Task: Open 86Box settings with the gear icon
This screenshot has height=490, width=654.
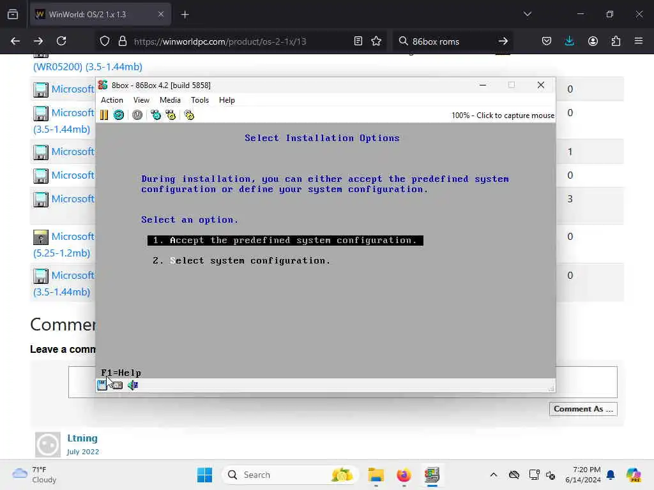Action: tap(189, 115)
